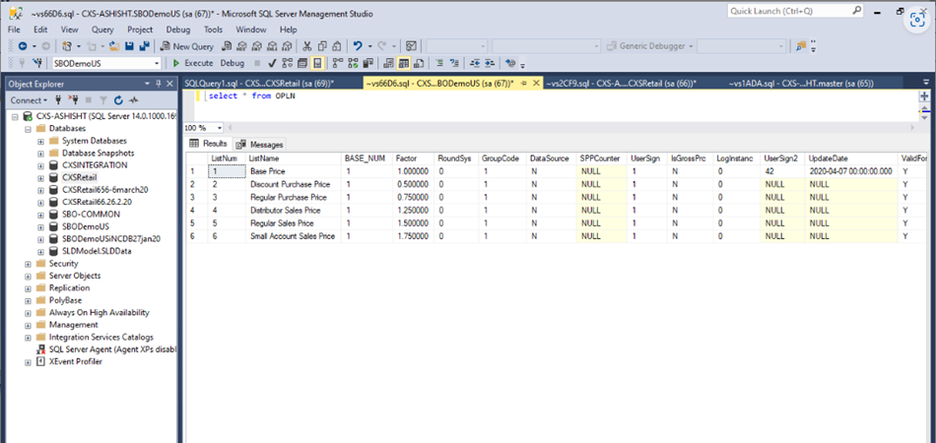
Task: Select the SBO-COMMON database in tree
Action: click(91, 214)
